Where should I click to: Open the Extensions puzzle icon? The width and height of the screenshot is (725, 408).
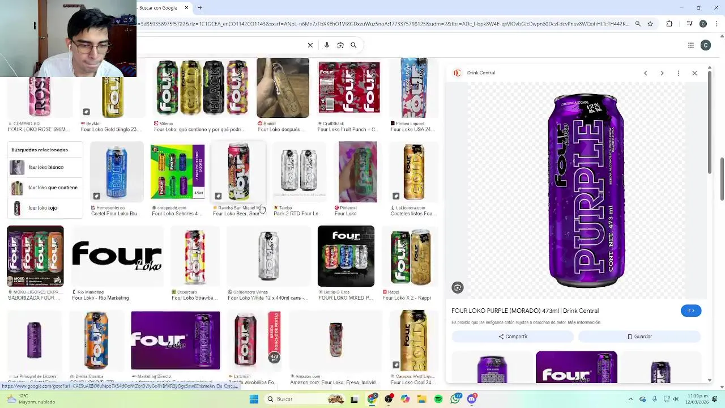pos(669,24)
